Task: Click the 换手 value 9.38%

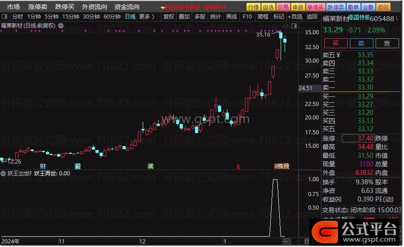Action: click(364, 182)
